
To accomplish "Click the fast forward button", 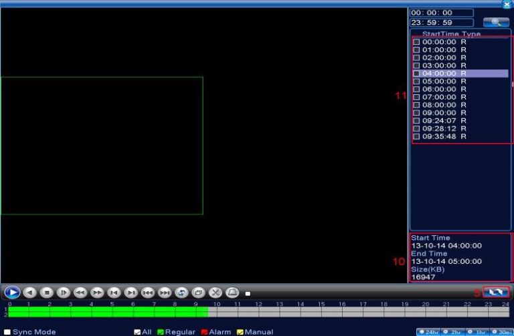I will click(97, 293).
